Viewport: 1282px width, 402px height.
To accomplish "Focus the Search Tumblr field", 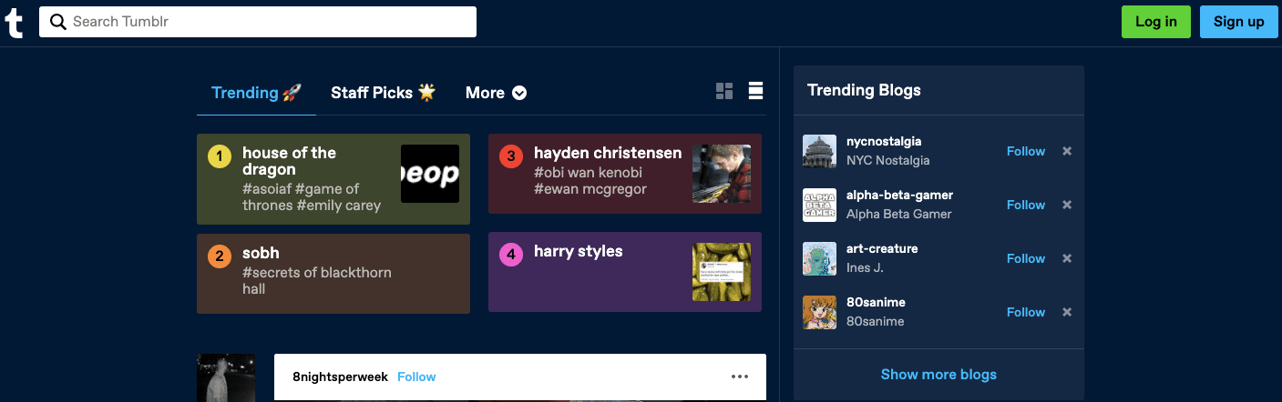I will (x=258, y=22).
